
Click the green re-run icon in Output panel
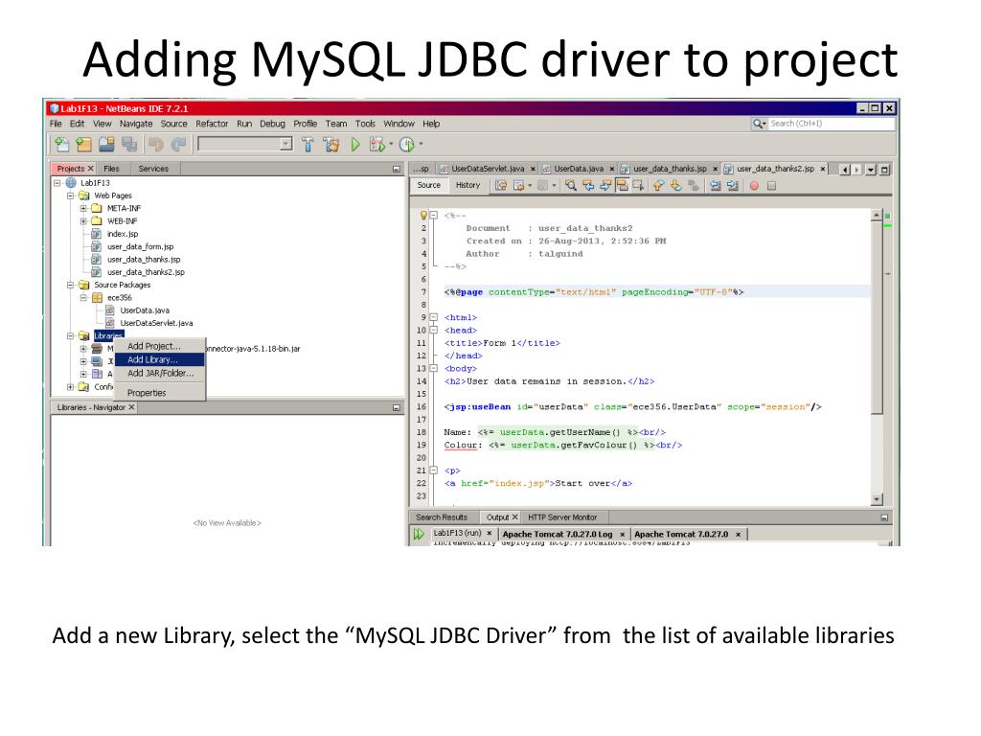tap(419, 534)
